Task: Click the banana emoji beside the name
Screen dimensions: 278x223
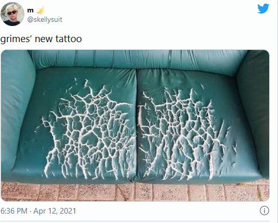Action: pyautogui.click(x=40, y=10)
